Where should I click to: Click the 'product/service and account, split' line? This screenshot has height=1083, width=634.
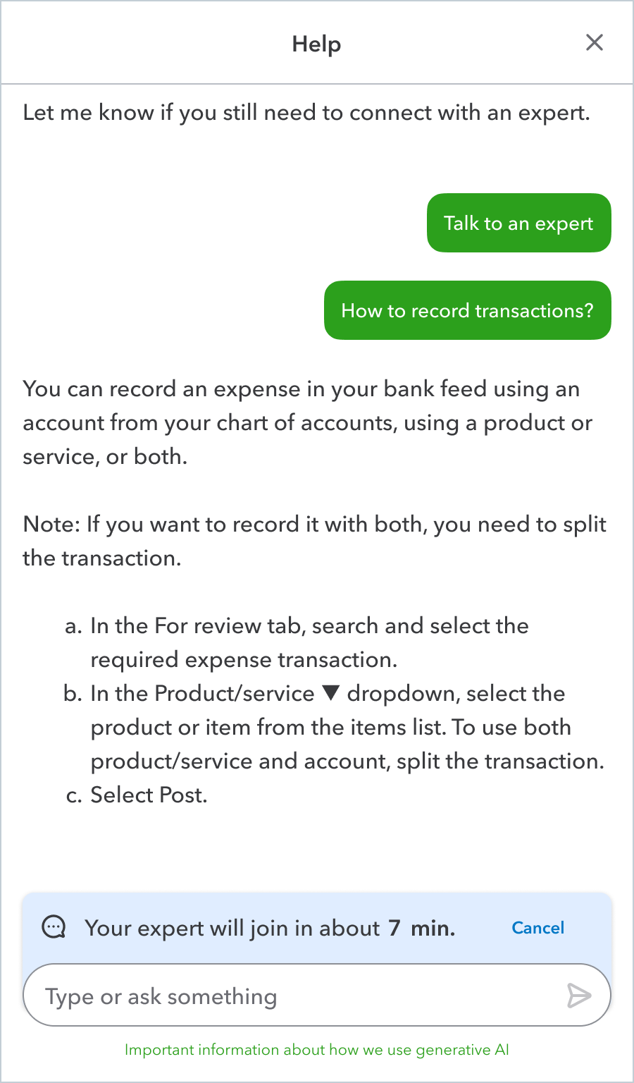pos(347,761)
